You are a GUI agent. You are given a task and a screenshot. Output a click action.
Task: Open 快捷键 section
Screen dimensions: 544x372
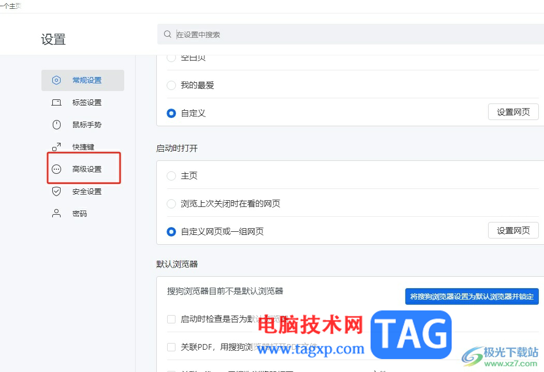[x=83, y=147]
